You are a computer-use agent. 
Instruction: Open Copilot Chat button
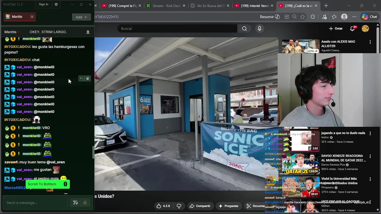tap(369, 17)
